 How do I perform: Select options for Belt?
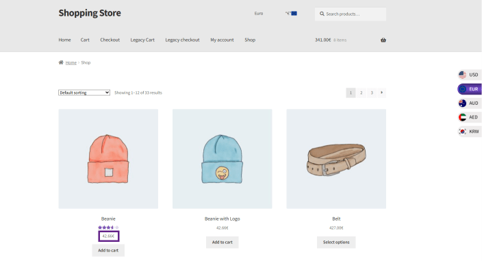336,243
